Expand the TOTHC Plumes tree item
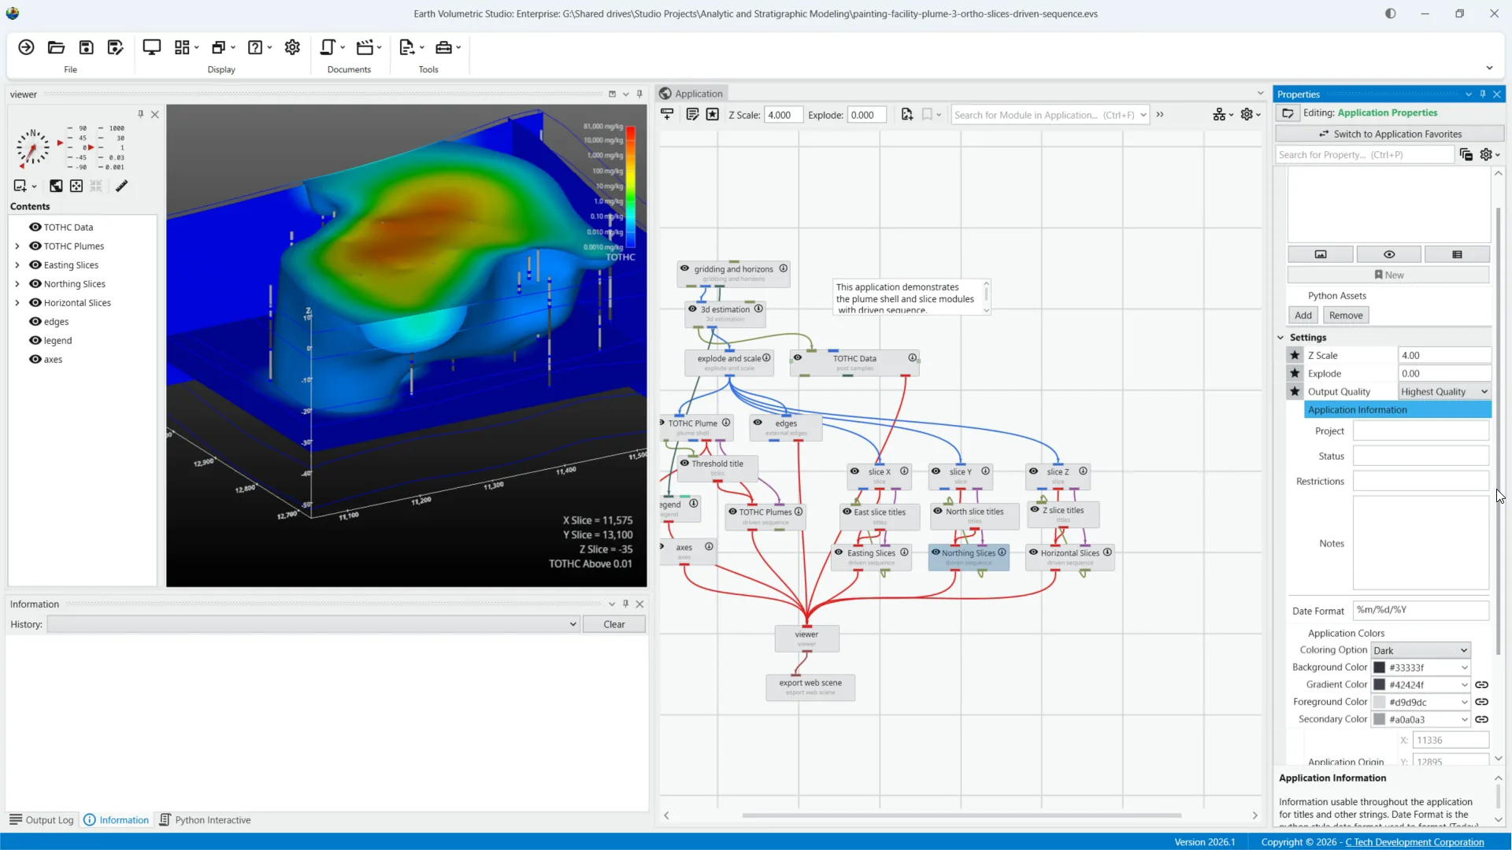 [x=17, y=246]
